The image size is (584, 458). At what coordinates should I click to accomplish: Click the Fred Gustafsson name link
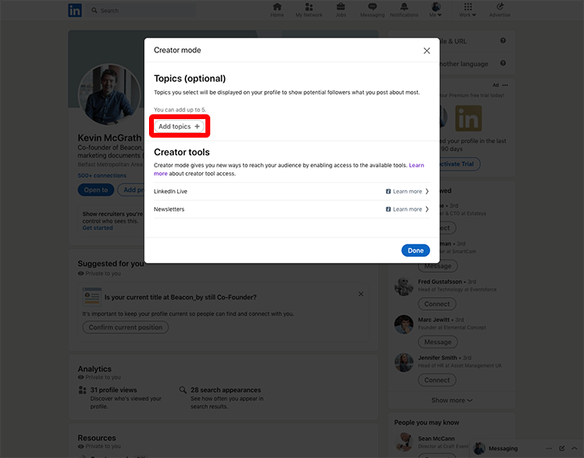[440, 282]
